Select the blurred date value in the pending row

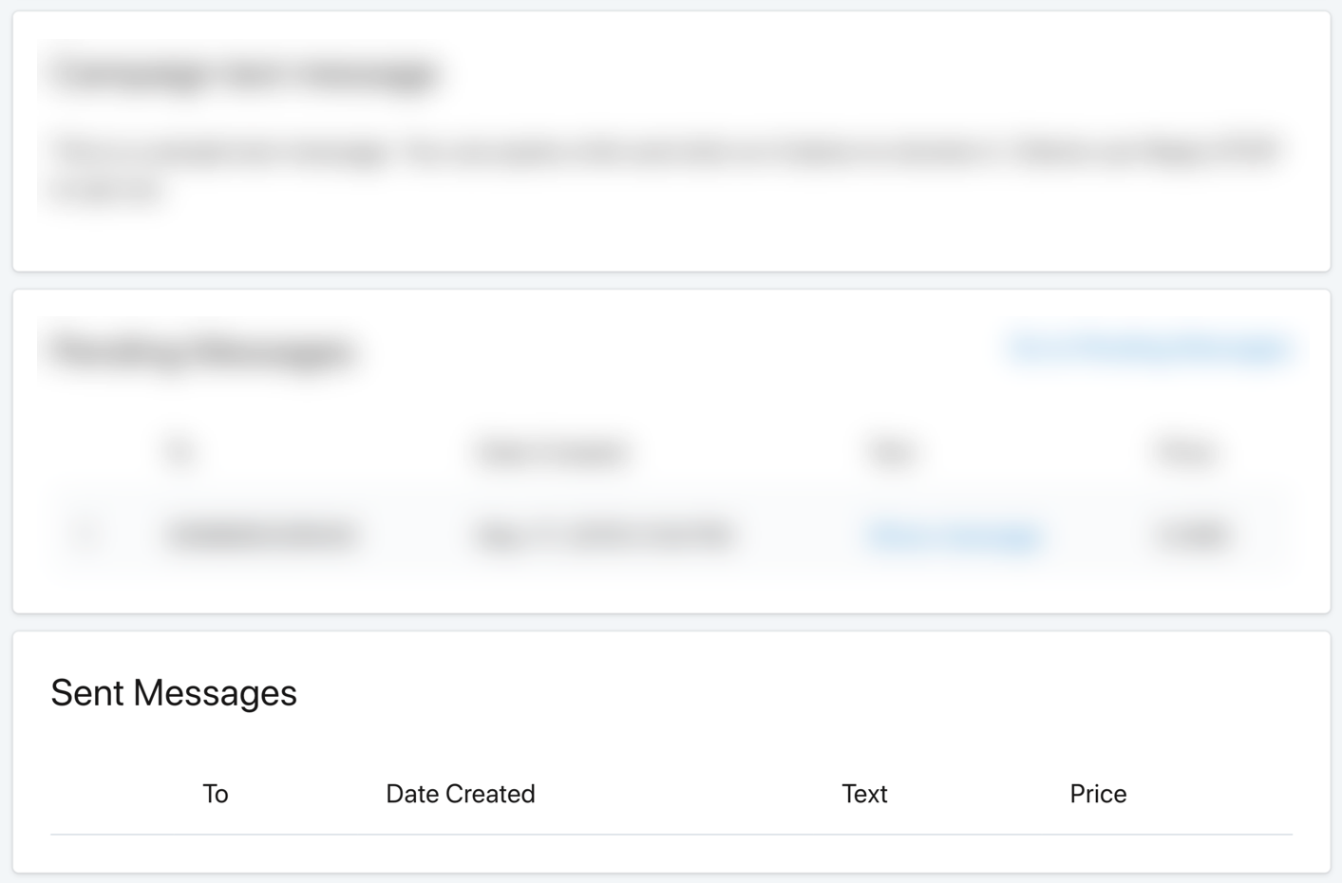(x=605, y=535)
